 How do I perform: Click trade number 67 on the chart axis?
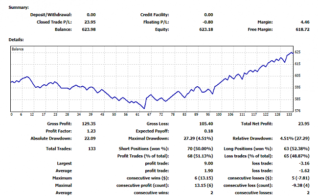(x=149, y=115)
